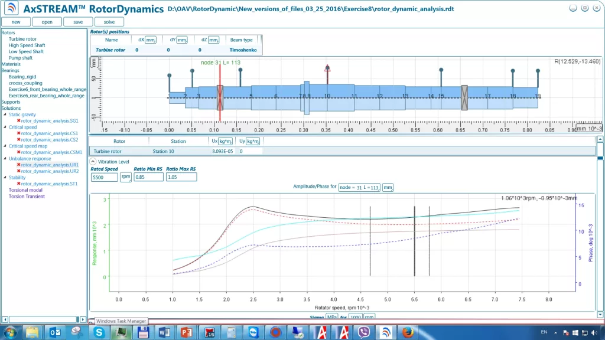Click the red X beside rotor_dynamic_analysis.UR2
The height and width of the screenshot is (340, 605).
[18, 171]
